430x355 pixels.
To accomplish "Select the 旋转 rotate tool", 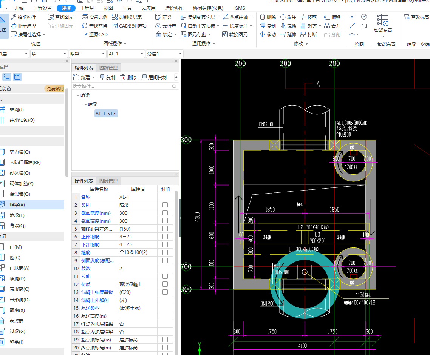I will click(x=288, y=17).
